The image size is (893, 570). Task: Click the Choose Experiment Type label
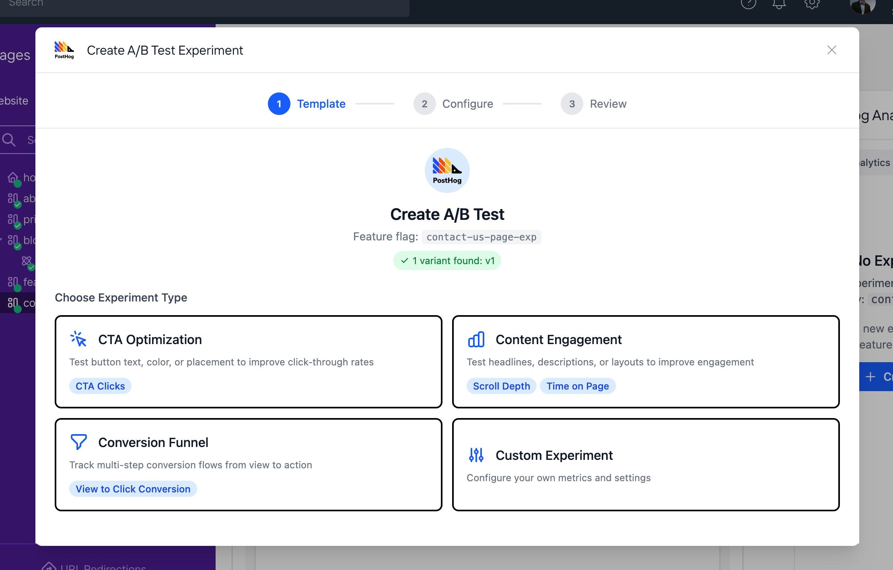121,297
